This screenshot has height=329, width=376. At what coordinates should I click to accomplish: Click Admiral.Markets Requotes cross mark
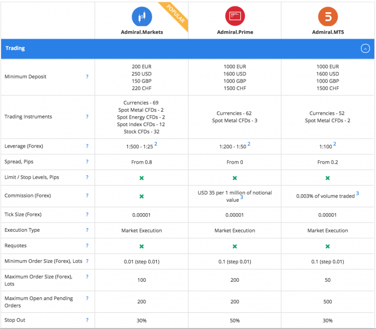pos(141,246)
